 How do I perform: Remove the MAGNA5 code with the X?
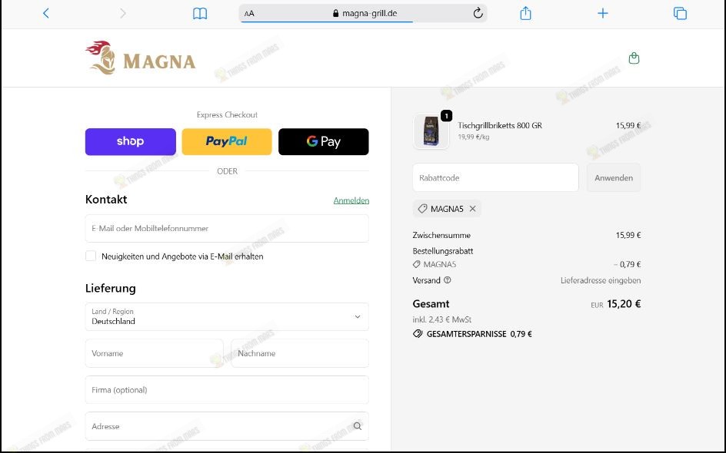click(473, 208)
